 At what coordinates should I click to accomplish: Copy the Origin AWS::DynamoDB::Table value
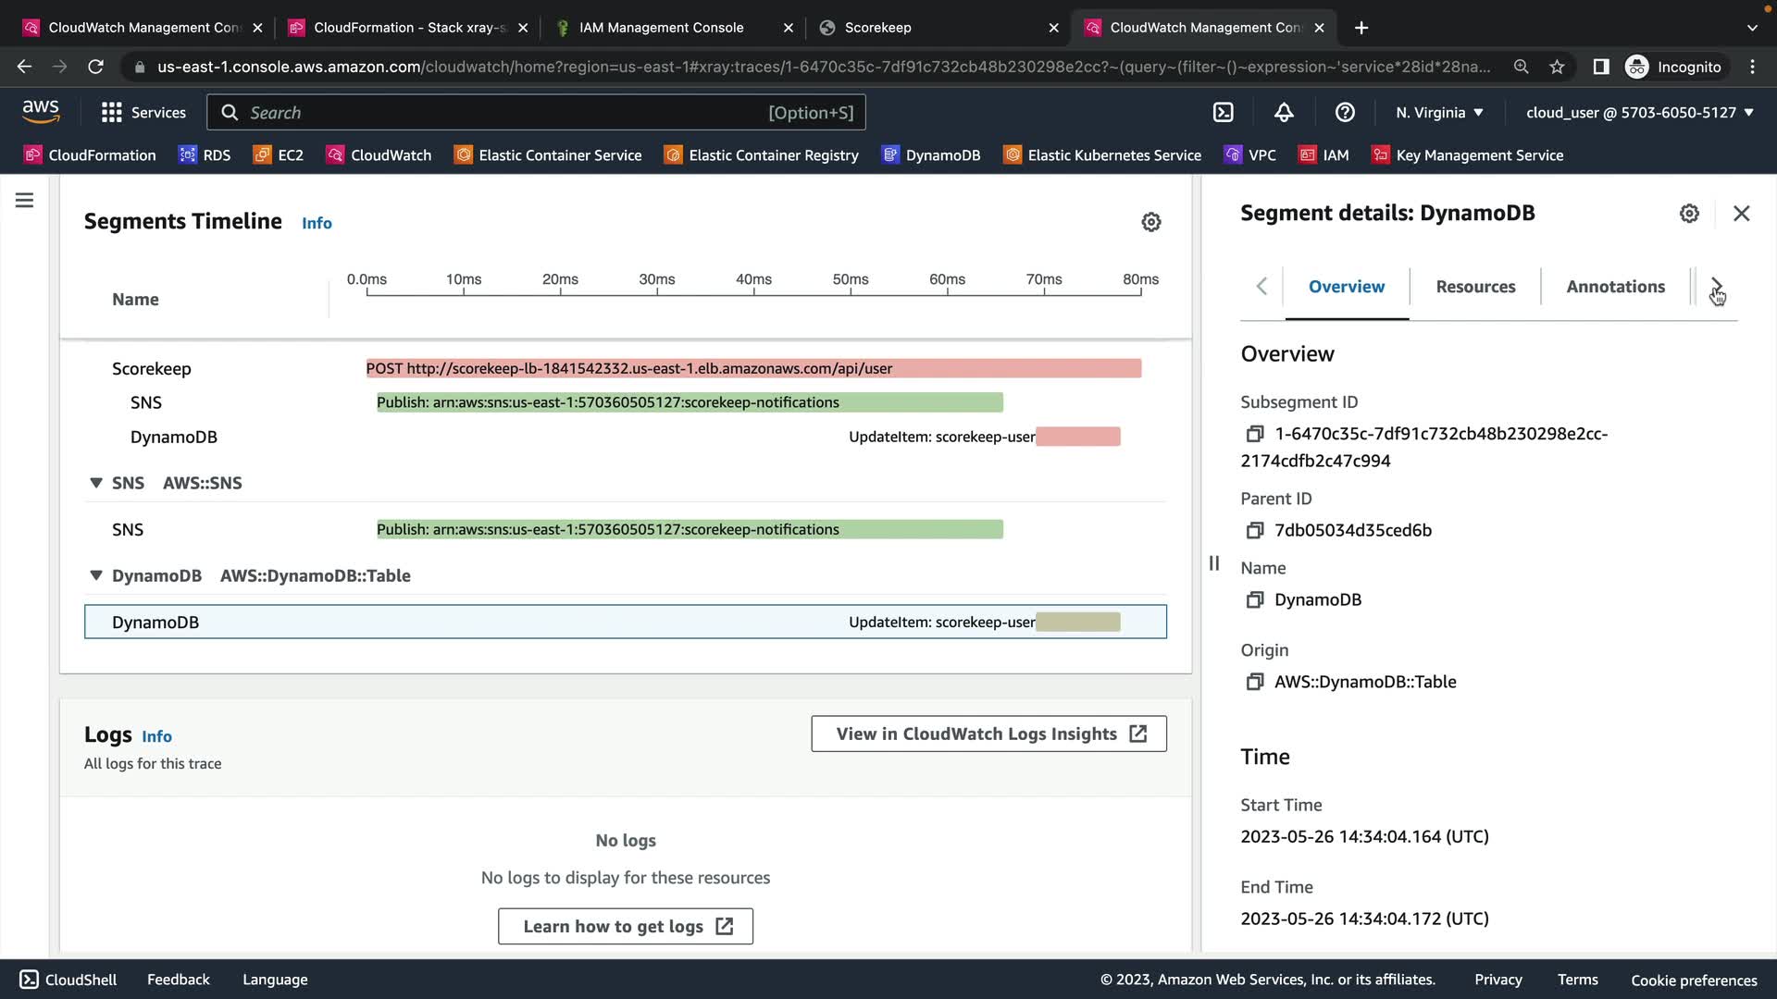[x=1254, y=682]
